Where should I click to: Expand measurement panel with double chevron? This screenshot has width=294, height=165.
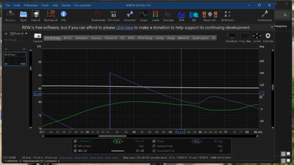[x=6, y=34]
